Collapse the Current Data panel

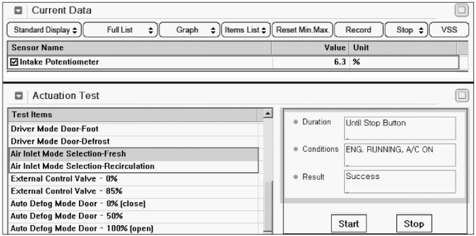tap(19, 10)
